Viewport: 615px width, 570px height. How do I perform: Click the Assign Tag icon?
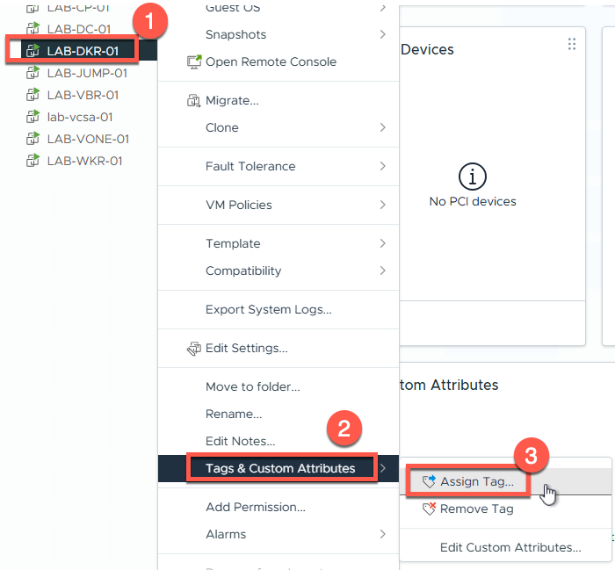coord(429,481)
